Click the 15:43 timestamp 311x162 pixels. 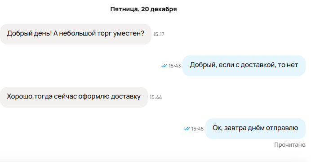tap(175, 66)
